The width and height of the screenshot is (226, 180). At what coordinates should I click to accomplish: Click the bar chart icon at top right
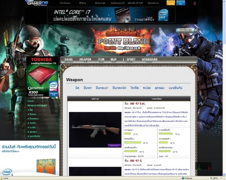194,3
